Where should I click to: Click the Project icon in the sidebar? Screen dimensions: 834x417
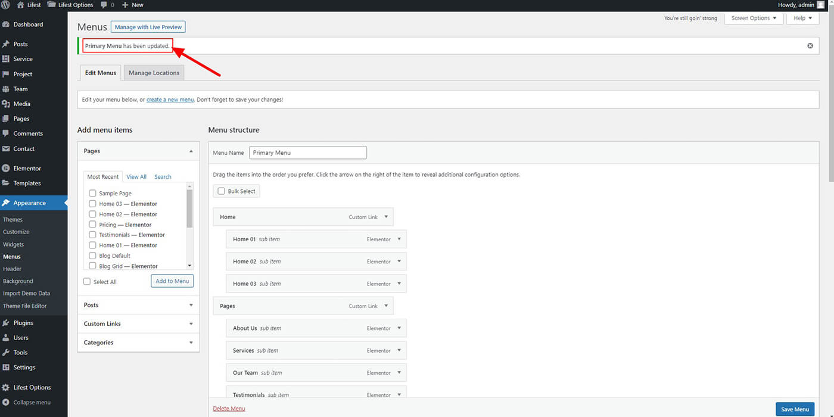(6, 74)
